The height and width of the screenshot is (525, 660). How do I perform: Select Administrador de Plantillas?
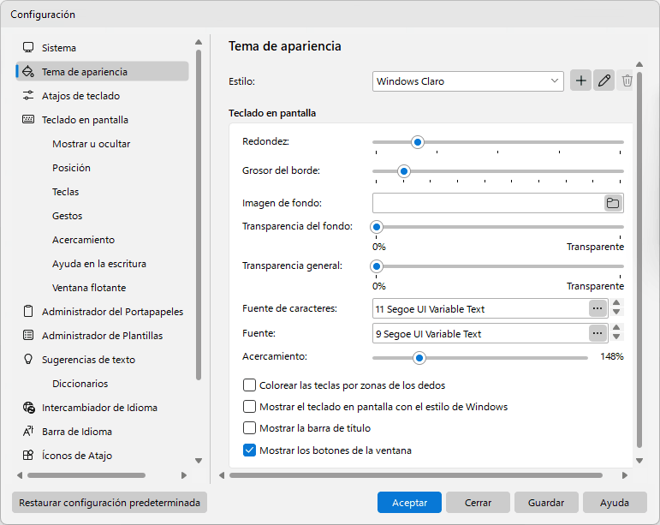click(x=102, y=336)
